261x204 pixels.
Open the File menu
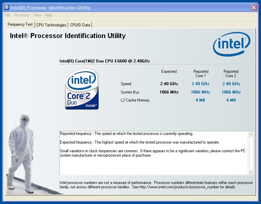[x=7, y=15]
